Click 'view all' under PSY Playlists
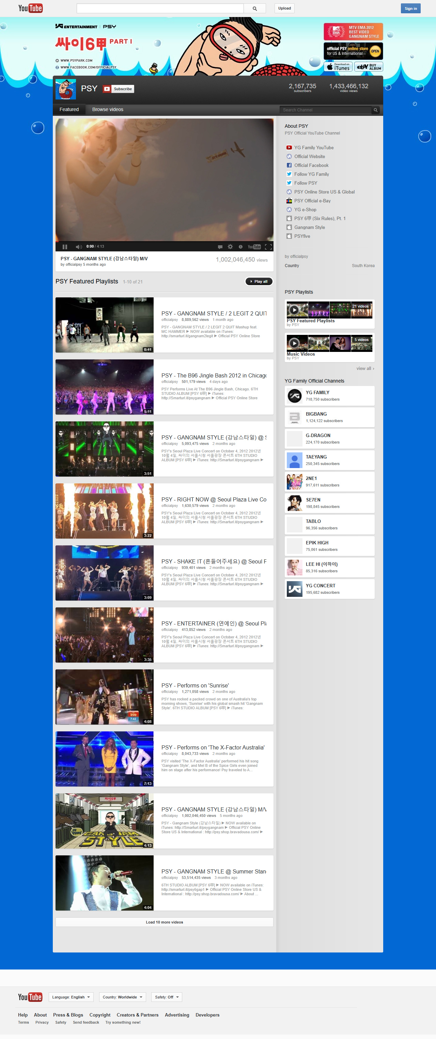Viewport: 436px width, 1039px height. [x=365, y=368]
